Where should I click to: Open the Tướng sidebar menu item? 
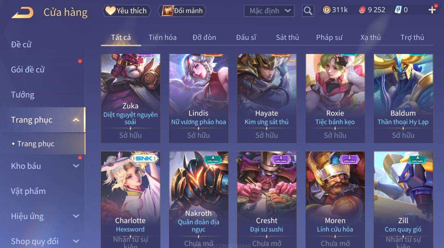click(x=23, y=95)
